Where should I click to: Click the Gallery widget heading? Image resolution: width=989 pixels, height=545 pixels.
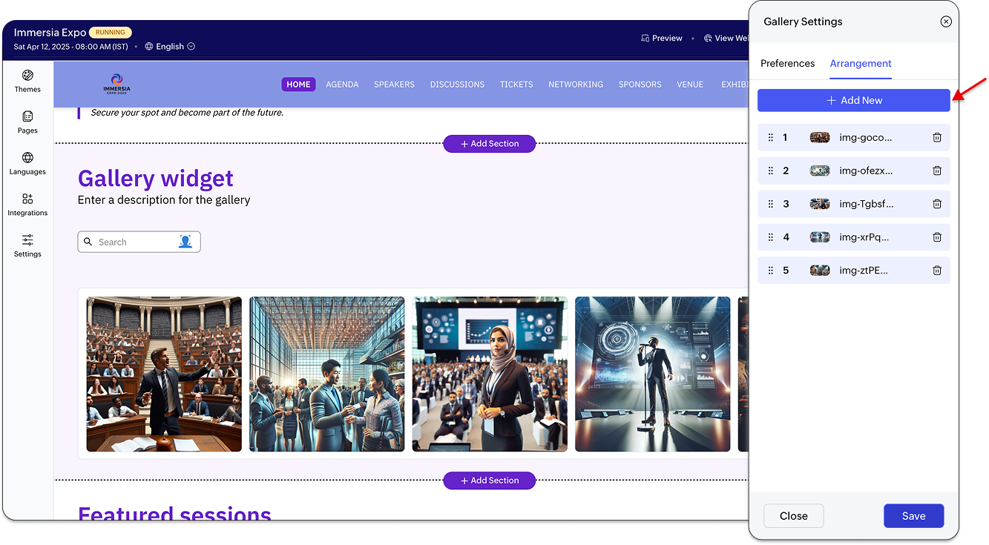(156, 179)
